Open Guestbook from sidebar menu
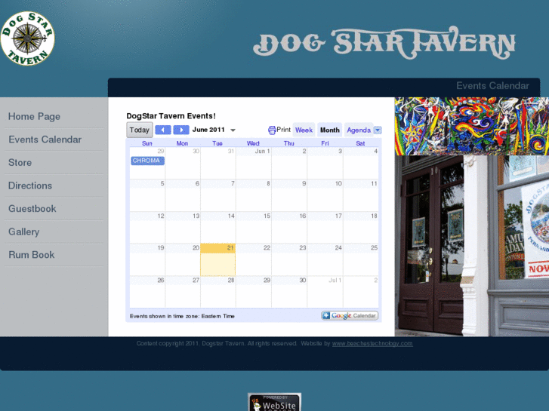The height and width of the screenshot is (411, 549). coord(32,209)
